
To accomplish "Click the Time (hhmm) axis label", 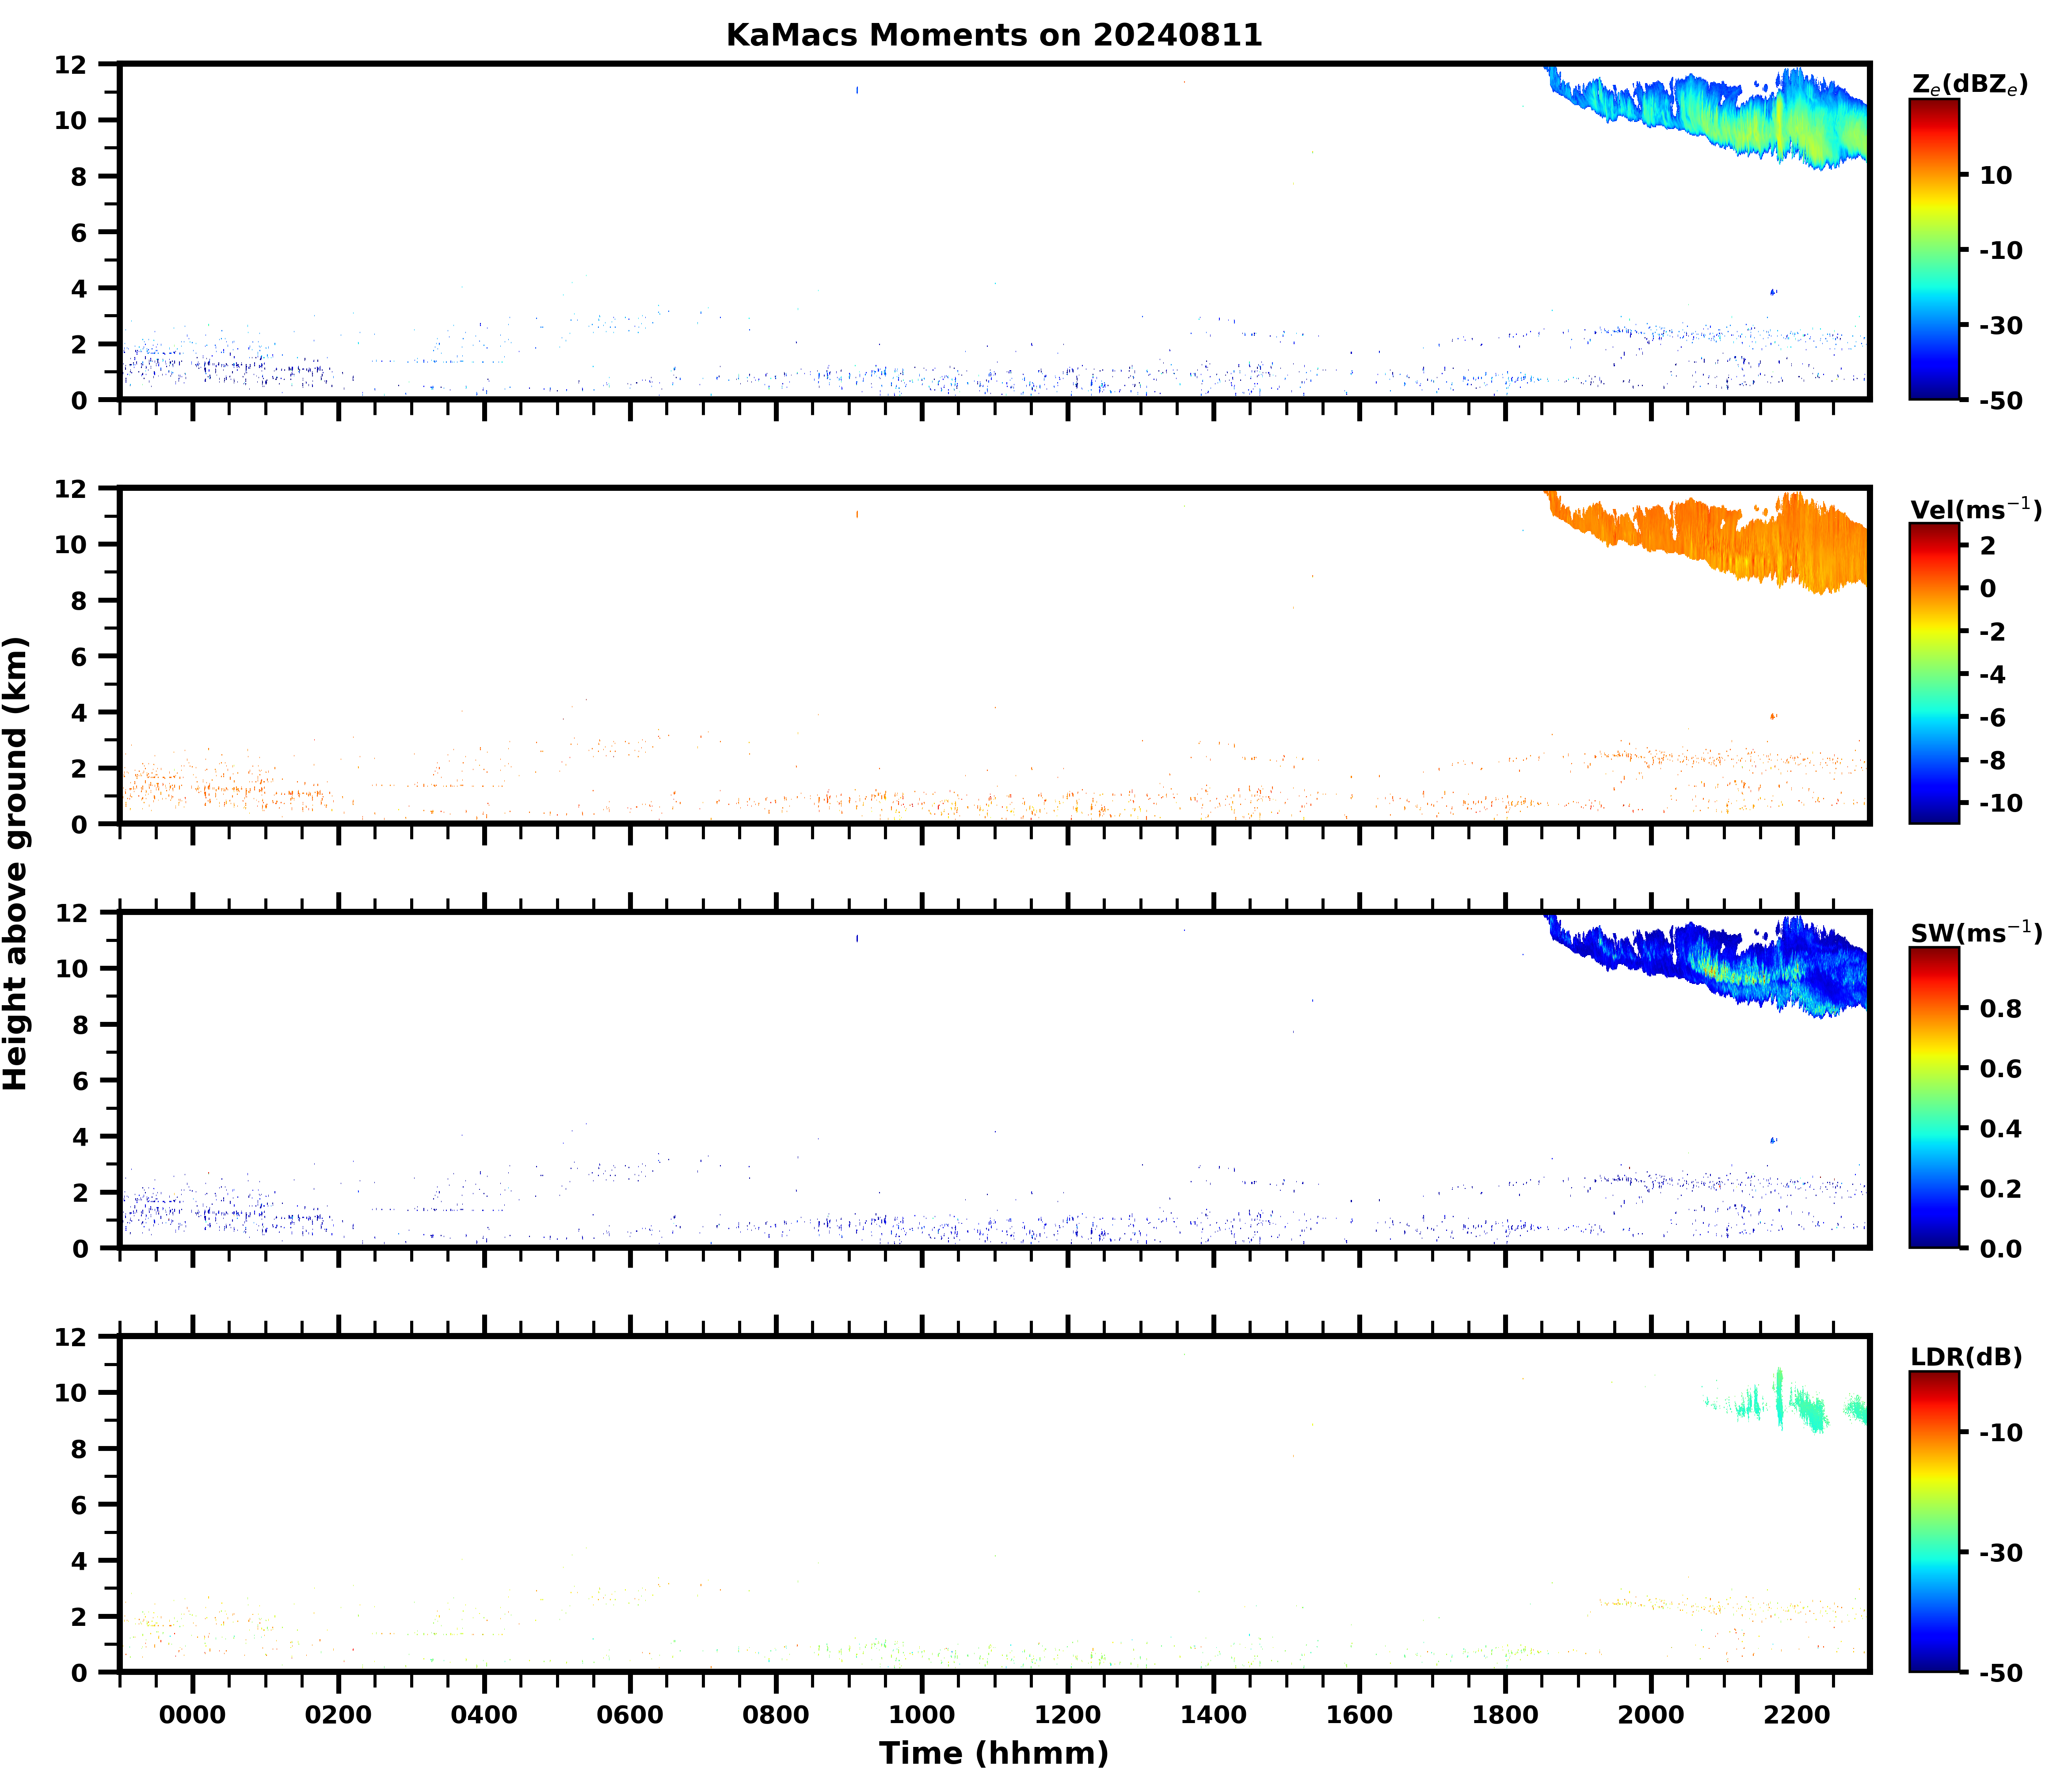I will click(x=994, y=1753).
